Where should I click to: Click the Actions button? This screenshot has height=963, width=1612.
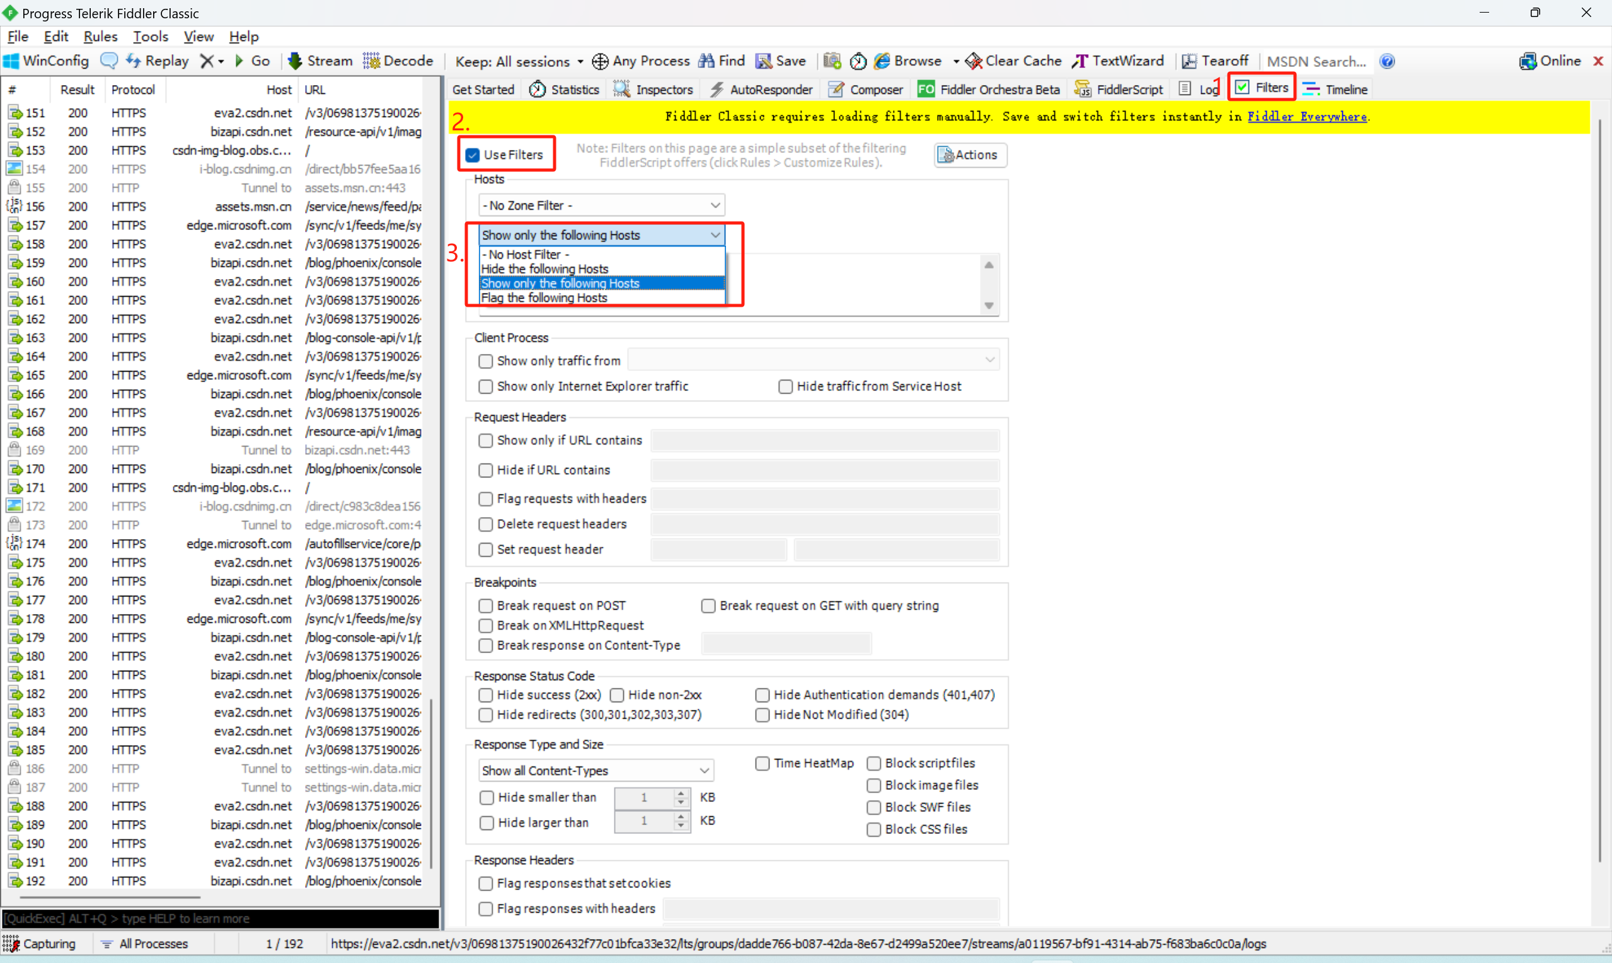(970, 155)
